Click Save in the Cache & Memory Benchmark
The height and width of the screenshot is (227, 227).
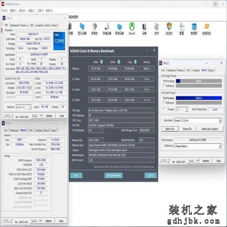point(76,175)
